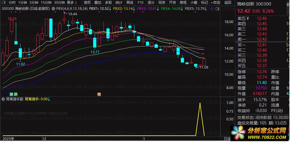The image size is (291, 142).
Task: Click the ¥ icon beside 卖五
Action: click(247, 18)
